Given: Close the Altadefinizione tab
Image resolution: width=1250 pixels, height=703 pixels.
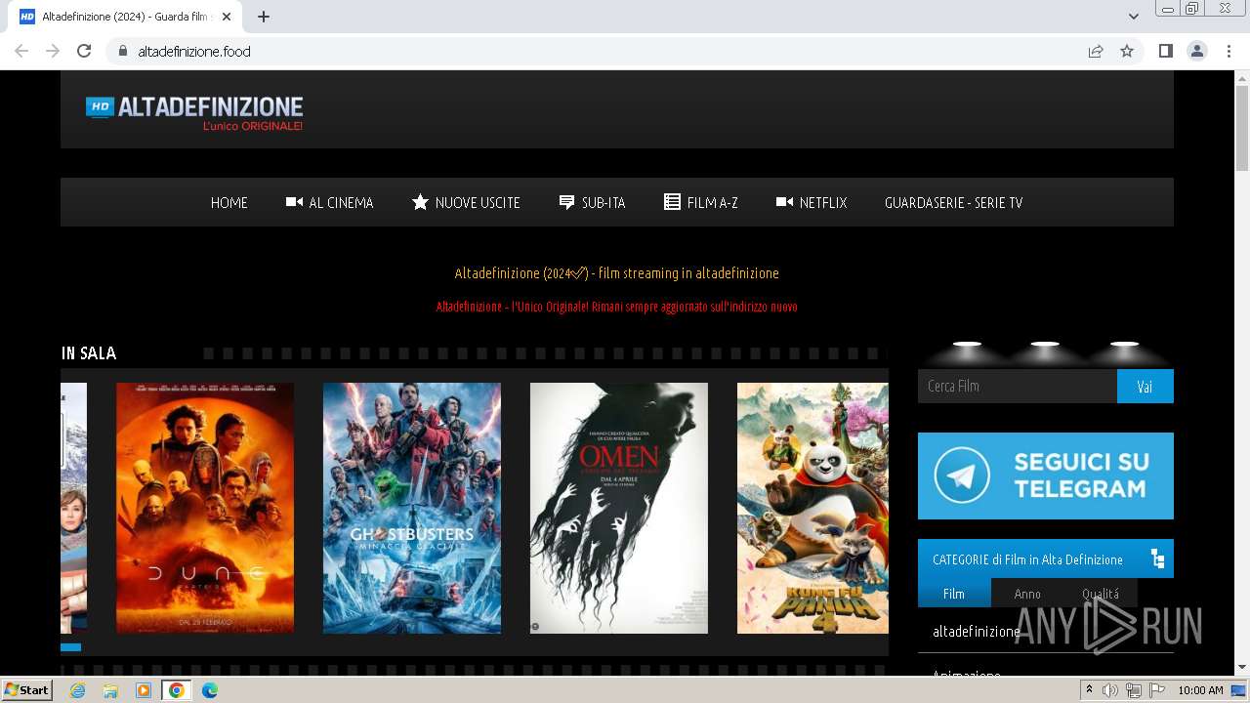Looking at the screenshot, I should [x=227, y=17].
